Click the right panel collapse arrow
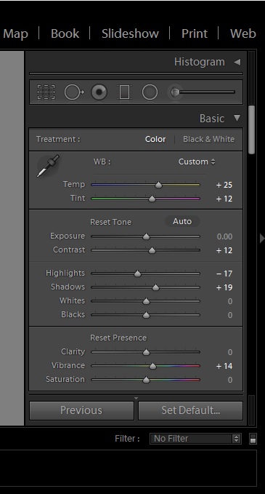 point(262,239)
